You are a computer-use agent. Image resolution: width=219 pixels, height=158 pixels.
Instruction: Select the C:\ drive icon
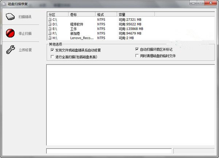[x=50, y=20]
